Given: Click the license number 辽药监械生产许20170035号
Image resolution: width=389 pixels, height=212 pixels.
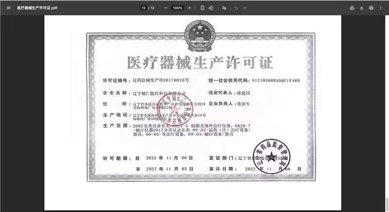Looking at the screenshot, I should coord(161,80).
